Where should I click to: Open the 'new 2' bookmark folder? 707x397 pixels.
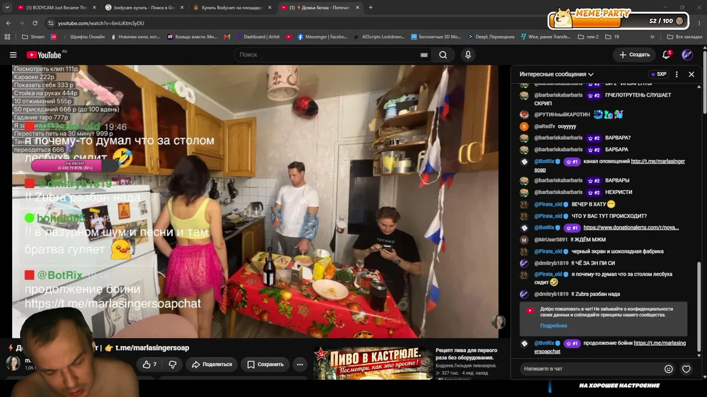tap(588, 37)
